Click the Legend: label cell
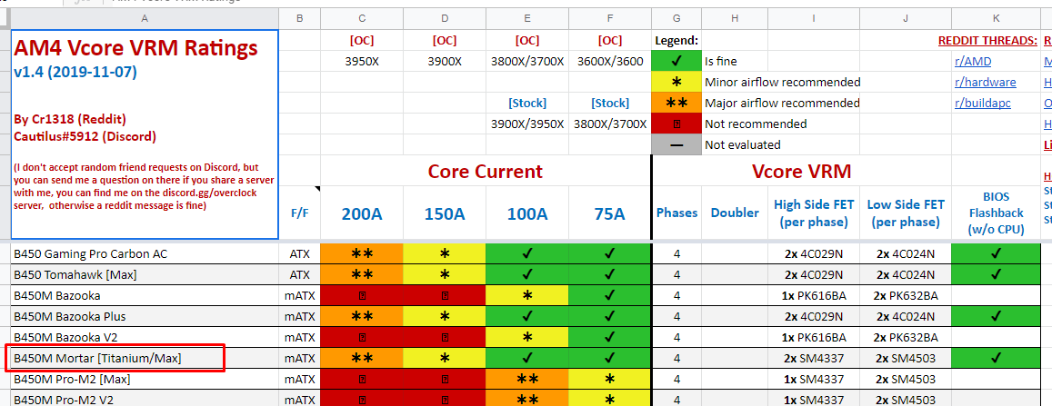The image size is (1052, 406). pyautogui.click(x=676, y=41)
